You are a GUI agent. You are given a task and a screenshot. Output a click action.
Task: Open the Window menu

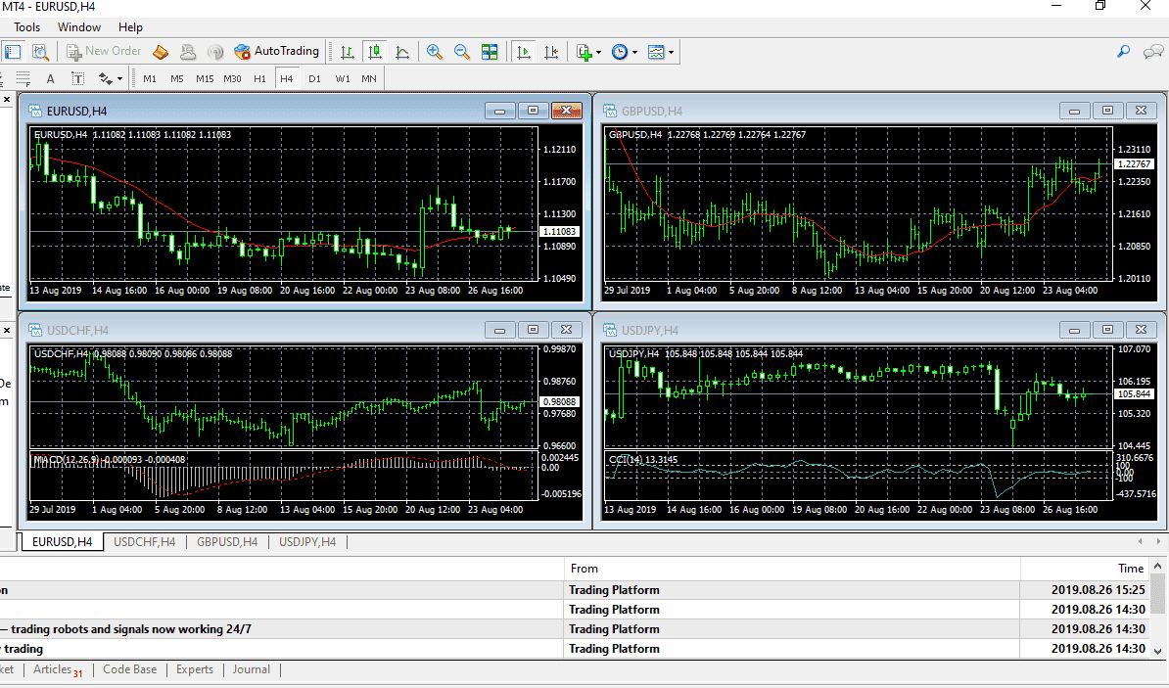(79, 27)
